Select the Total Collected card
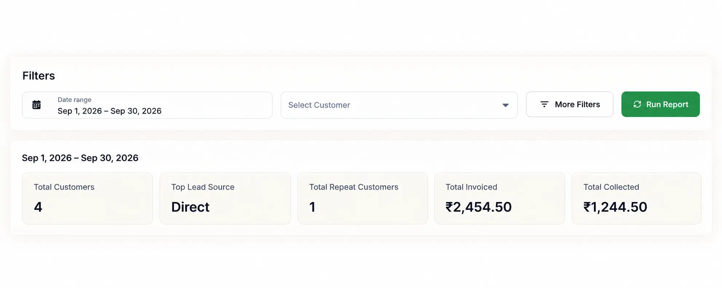The image size is (722, 288). [636, 198]
